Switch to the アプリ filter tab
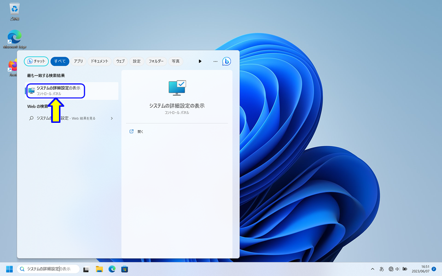This screenshot has height=276, width=442. [x=78, y=61]
